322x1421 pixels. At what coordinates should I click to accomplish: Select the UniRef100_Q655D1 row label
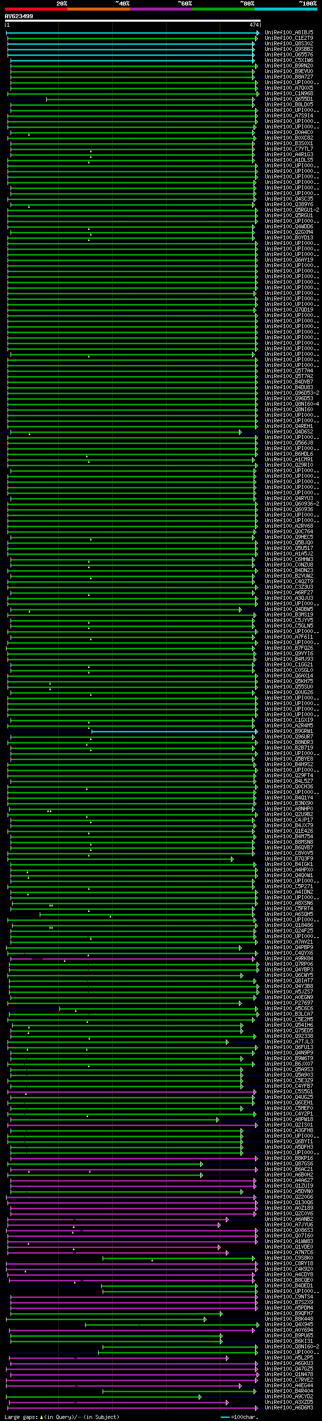pyautogui.click(x=289, y=99)
